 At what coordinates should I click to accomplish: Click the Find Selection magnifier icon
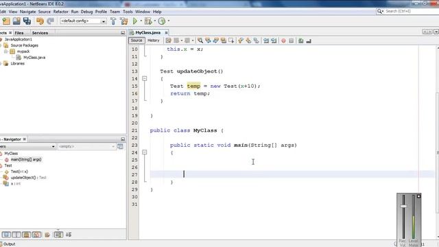200,40
